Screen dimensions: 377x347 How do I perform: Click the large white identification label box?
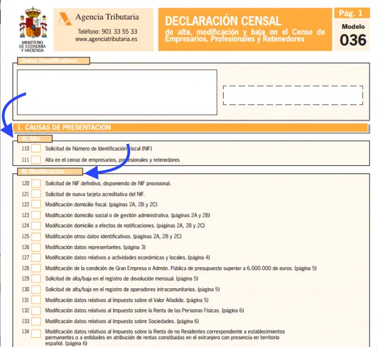coord(117,93)
